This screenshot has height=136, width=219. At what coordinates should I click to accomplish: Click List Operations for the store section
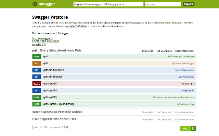point(164,113)
